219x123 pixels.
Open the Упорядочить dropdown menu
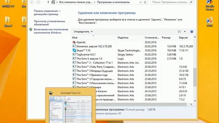(x=83, y=32)
